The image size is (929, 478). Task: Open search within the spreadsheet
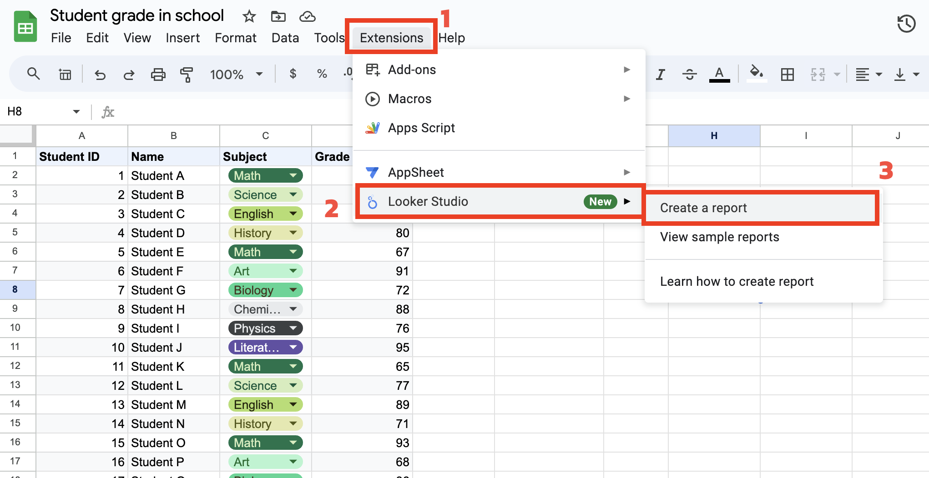[33, 74]
